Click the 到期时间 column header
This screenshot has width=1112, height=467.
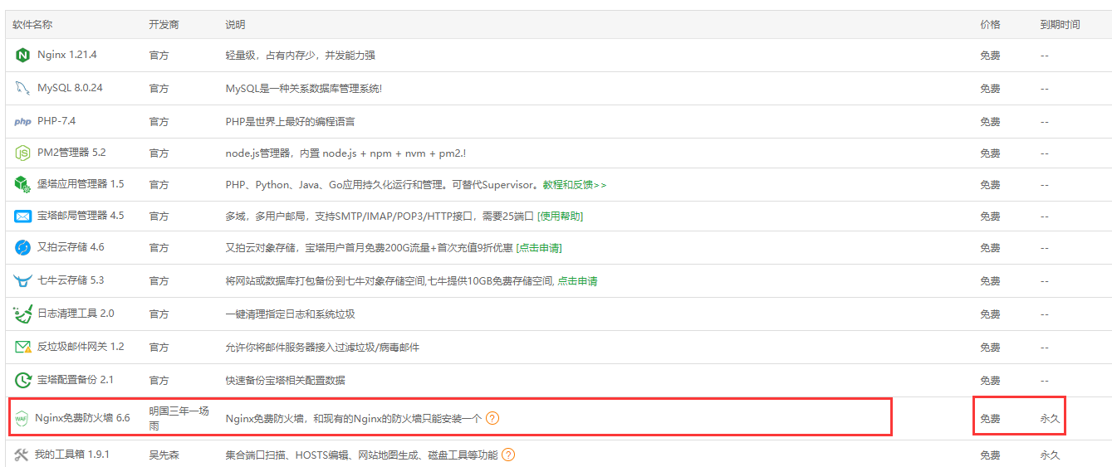[1060, 25]
